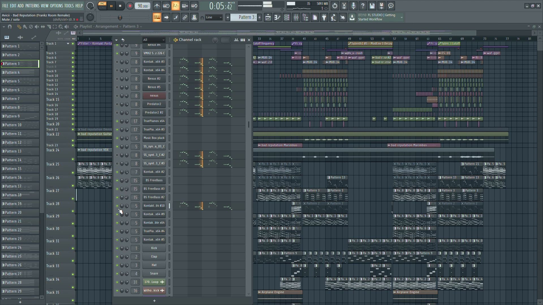Toggle typing keyboard to piano icon
This screenshot has width=543, height=305.
[x=157, y=18]
